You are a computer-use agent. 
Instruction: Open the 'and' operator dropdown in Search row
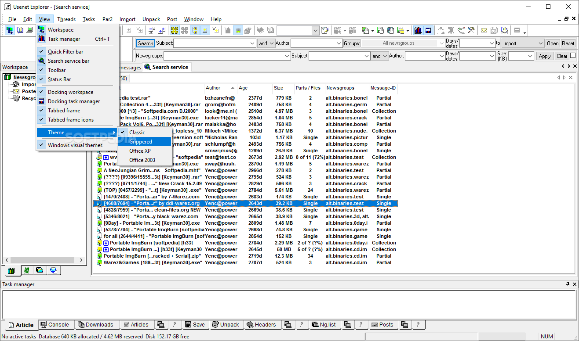pyautogui.click(x=272, y=43)
